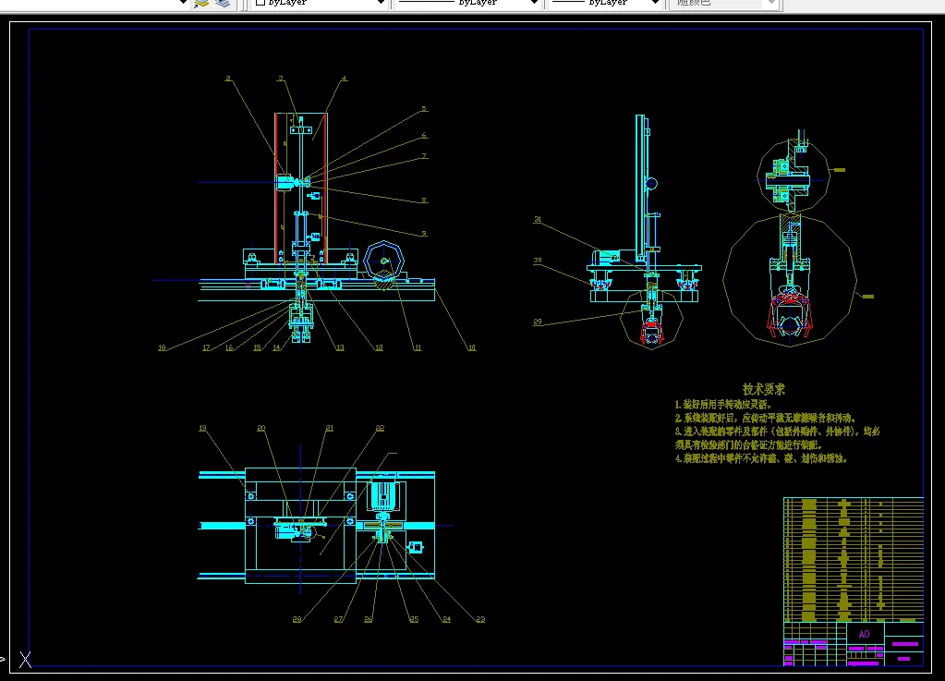The image size is (945, 681).
Task: Select part balloon number 2
Action: tap(228, 79)
